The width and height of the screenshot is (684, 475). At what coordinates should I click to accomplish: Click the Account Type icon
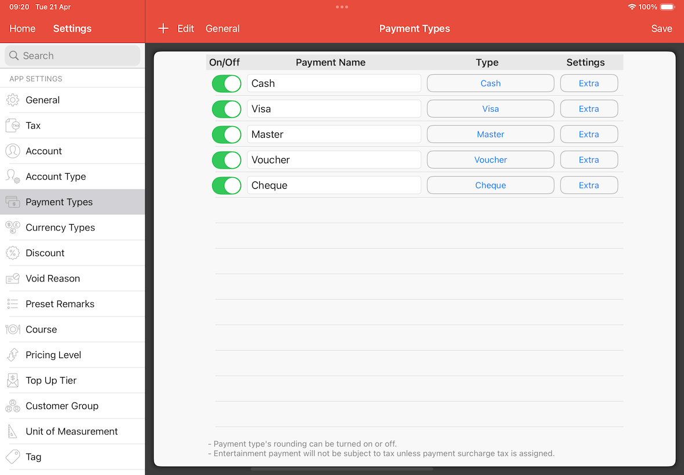(13, 177)
